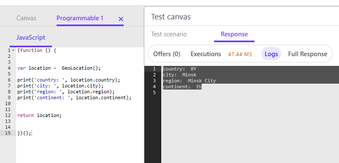
Task: Collapse the function fold arrow at line 1
Action: coord(13,50)
